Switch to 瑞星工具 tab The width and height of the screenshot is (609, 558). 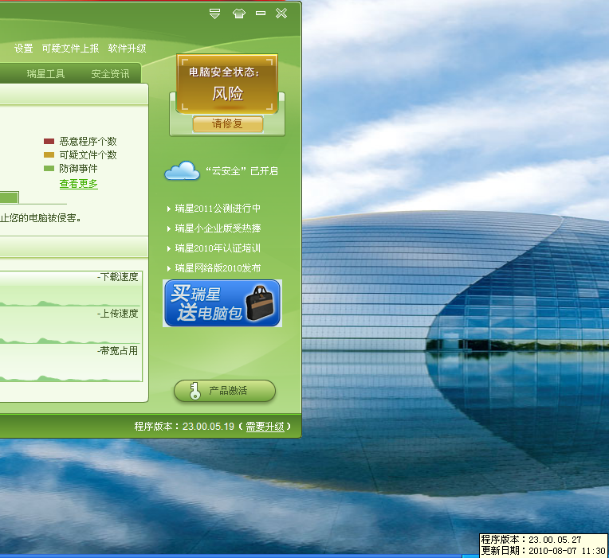(45, 74)
